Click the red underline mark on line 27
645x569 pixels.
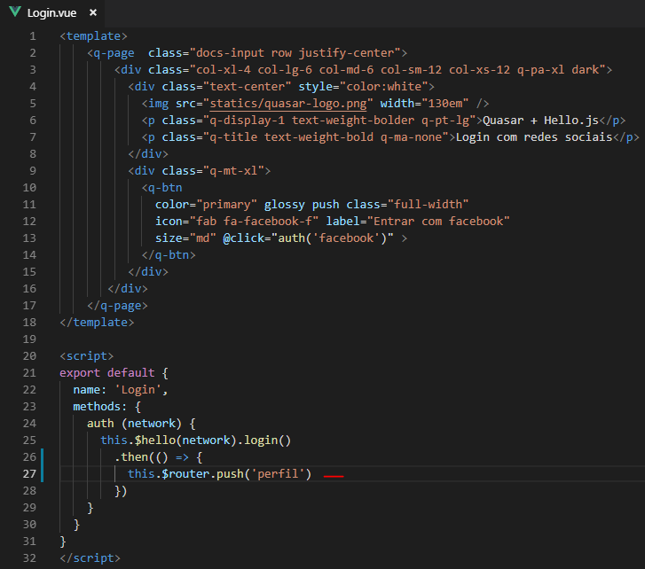click(334, 476)
